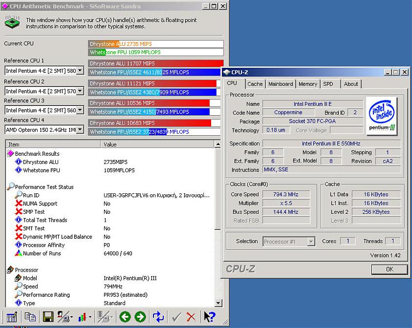Click the Multiplier x 5.5 field
Viewport: 412px width, 328px height.
(286, 203)
